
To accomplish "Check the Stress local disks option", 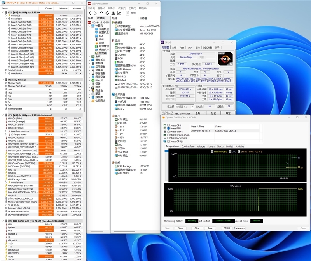I will (168, 138).
